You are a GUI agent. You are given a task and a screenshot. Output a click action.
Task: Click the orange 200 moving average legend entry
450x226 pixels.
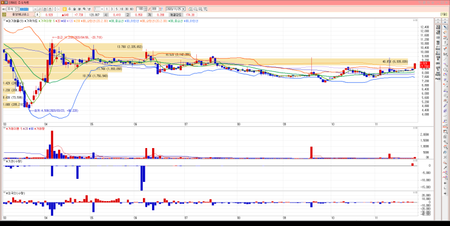78,21
